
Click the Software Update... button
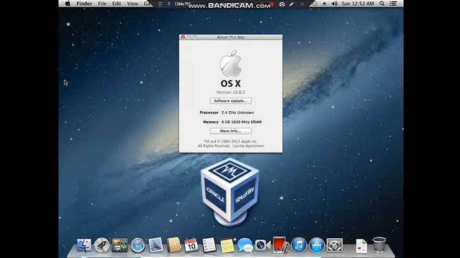click(x=231, y=100)
